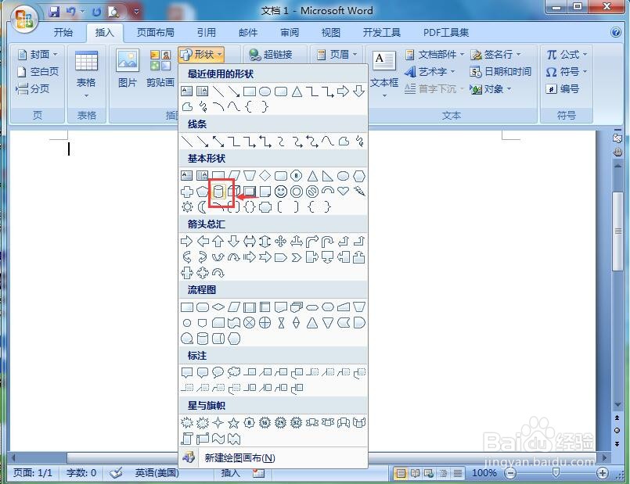The width and height of the screenshot is (630, 484).
Task: Open Word help via question mark icon
Action: pos(616,32)
